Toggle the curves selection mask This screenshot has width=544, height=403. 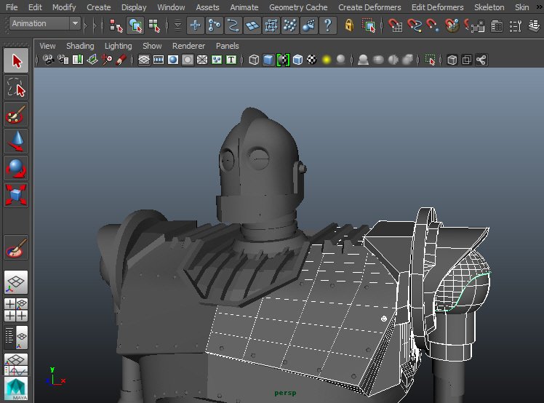tap(233, 25)
